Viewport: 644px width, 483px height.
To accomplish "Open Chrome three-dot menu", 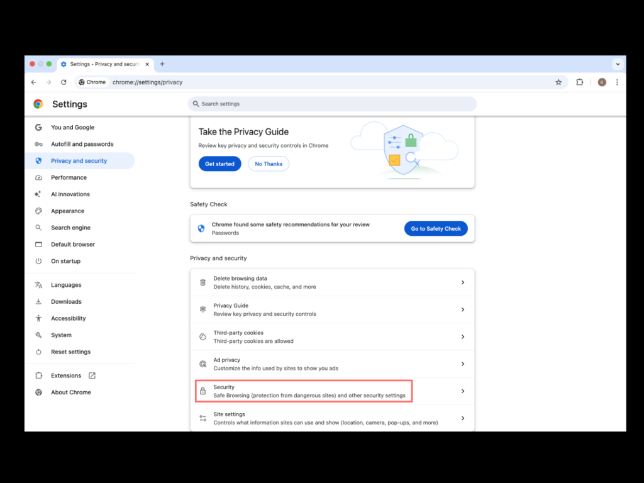I will [617, 82].
